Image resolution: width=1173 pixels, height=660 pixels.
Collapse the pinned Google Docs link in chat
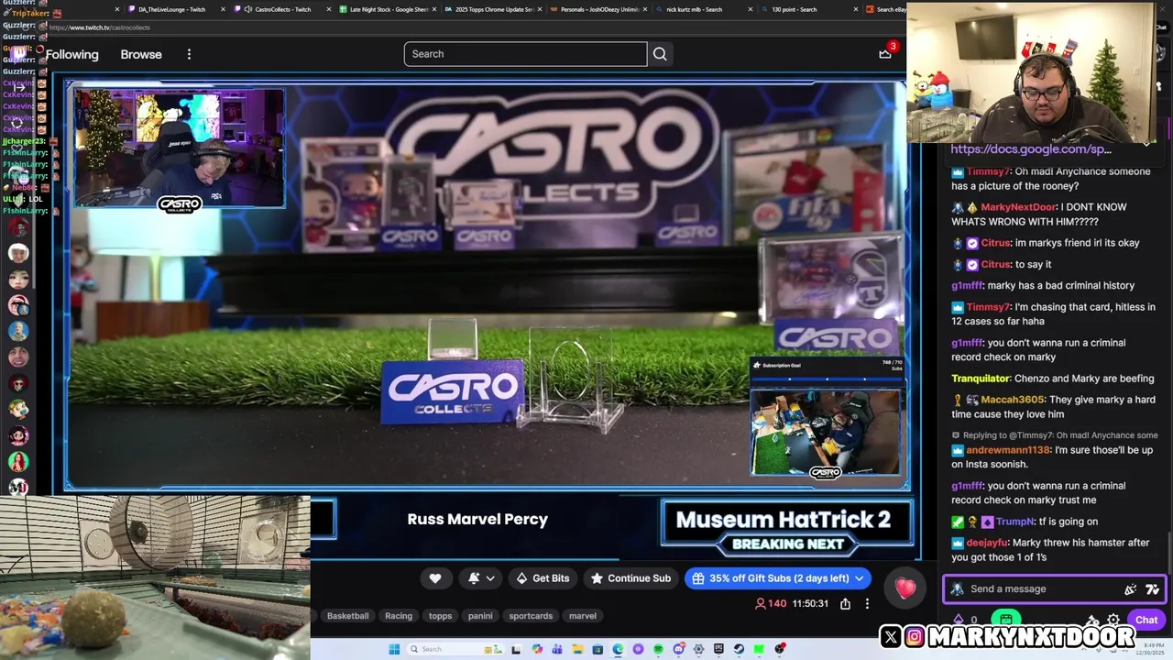tap(1147, 144)
